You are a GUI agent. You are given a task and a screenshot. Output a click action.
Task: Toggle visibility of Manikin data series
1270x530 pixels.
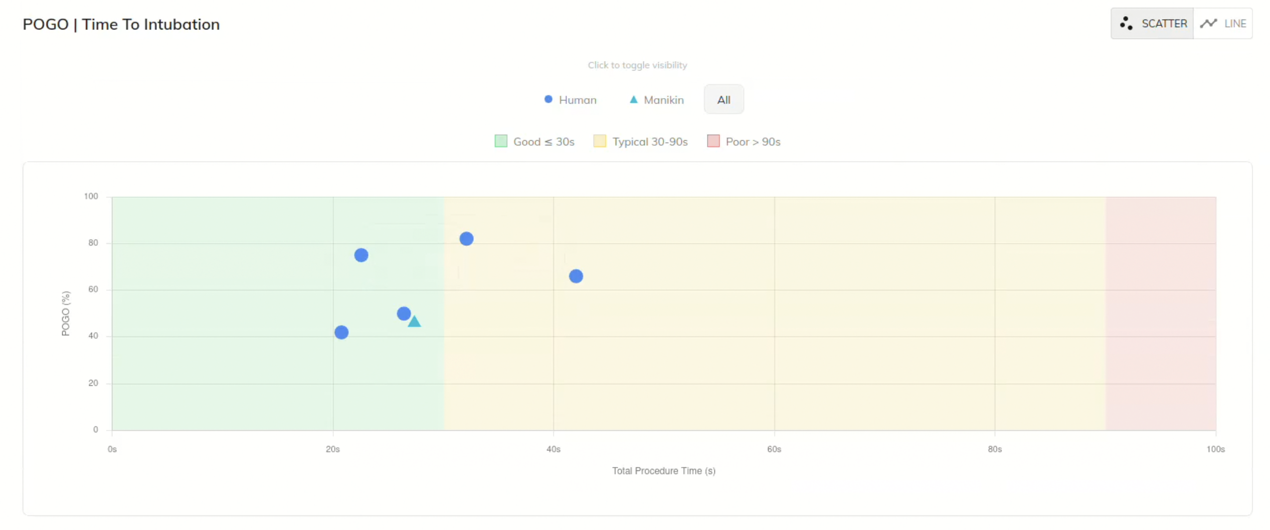pos(657,100)
